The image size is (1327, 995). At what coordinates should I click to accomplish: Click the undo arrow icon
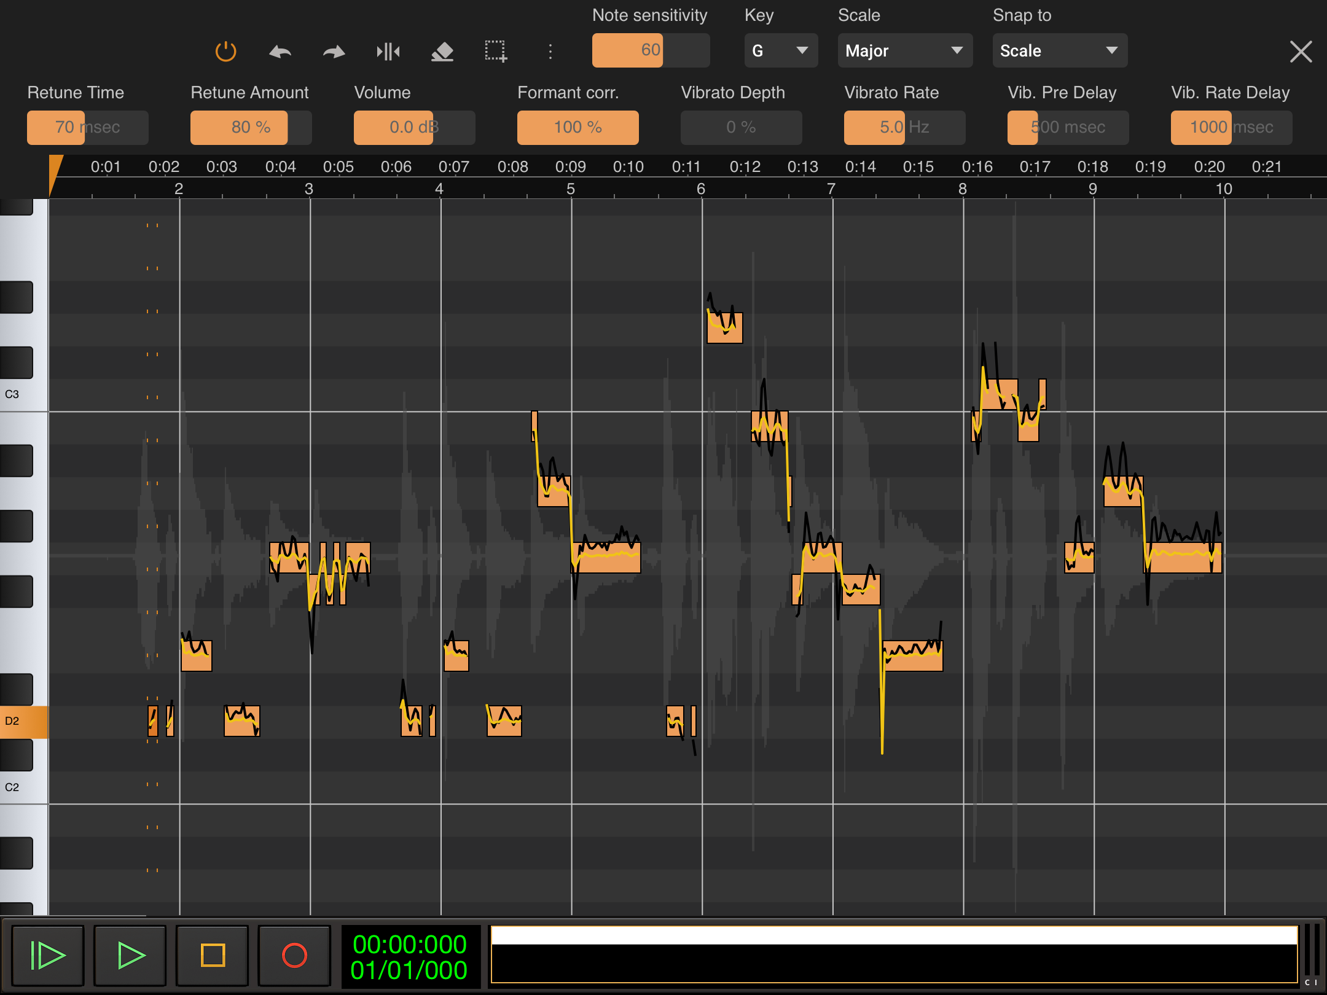(280, 52)
